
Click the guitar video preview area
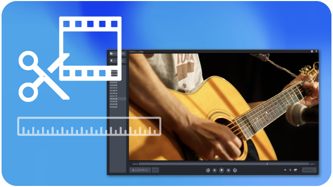[x=224, y=107]
